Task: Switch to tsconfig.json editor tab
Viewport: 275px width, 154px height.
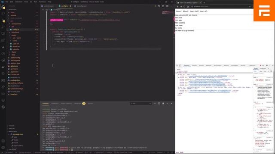Action: (82, 6)
